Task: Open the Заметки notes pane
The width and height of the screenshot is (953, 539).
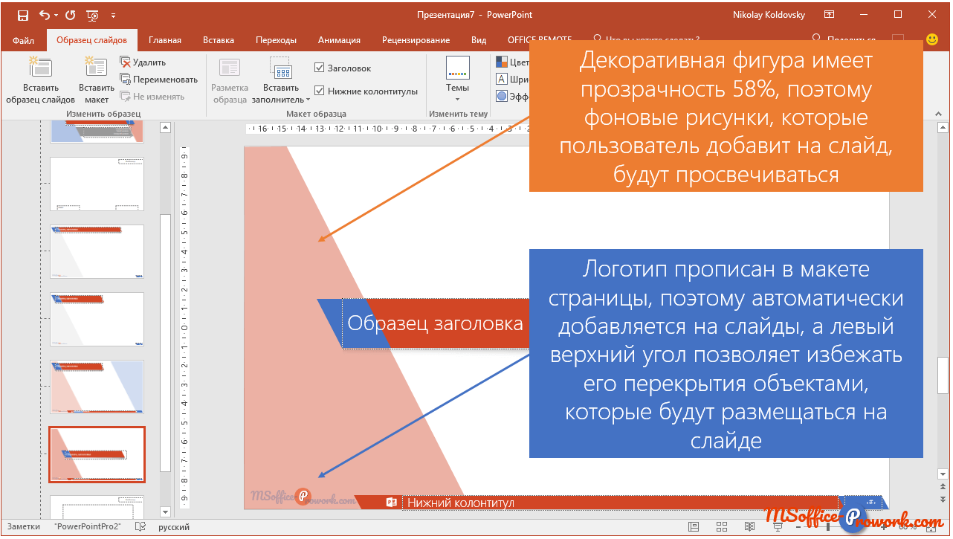Action: click(24, 527)
